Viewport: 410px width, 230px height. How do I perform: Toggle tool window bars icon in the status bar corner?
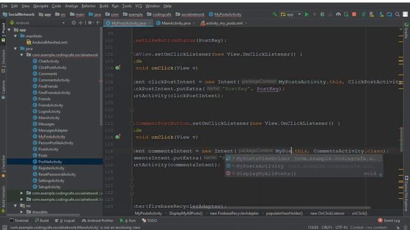[x=4, y=227]
